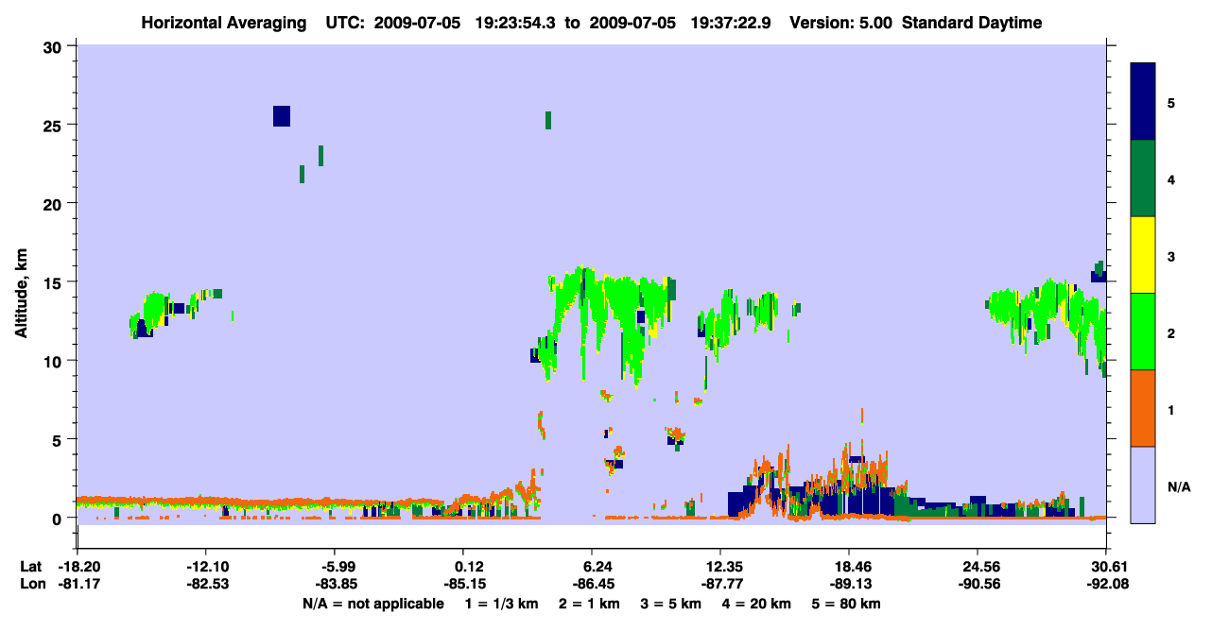Click the latitude value 30.61

pos(1106,567)
